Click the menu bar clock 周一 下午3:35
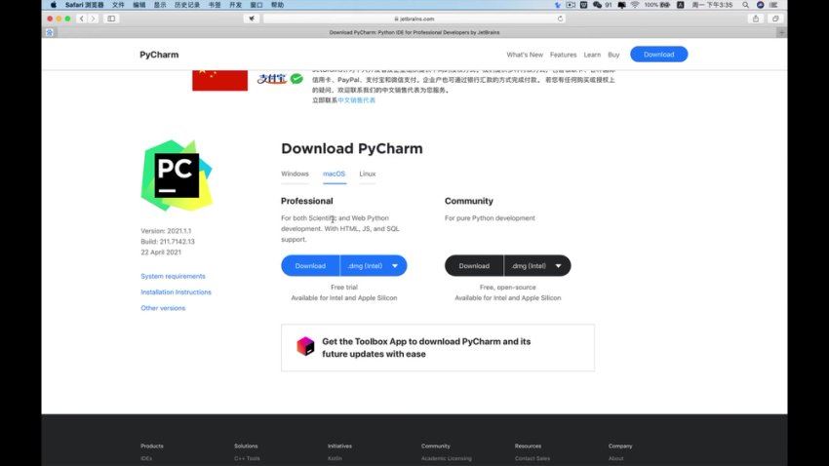The image size is (829, 466). pyautogui.click(x=712, y=5)
